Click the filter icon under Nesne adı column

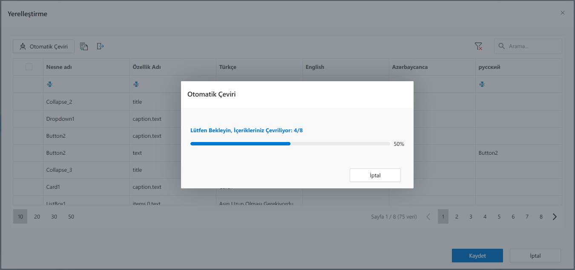(50, 84)
